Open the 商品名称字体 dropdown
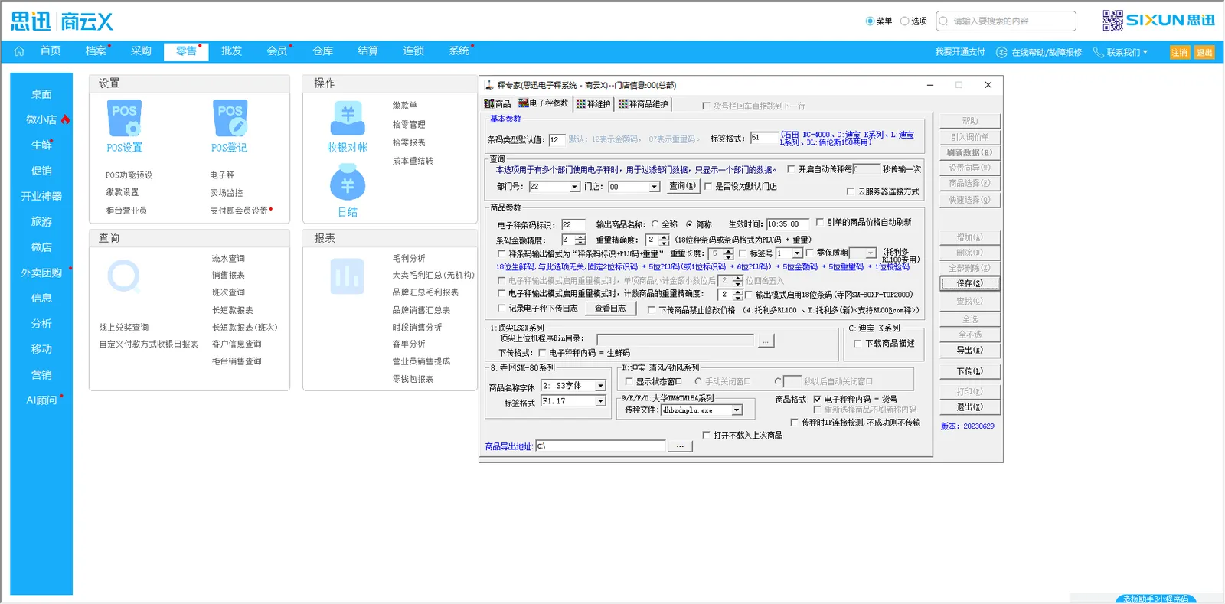This screenshot has width=1225, height=604. (600, 386)
